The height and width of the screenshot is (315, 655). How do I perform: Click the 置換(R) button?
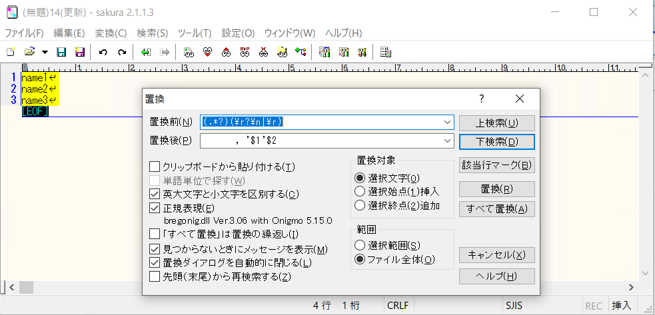tap(496, 189)
